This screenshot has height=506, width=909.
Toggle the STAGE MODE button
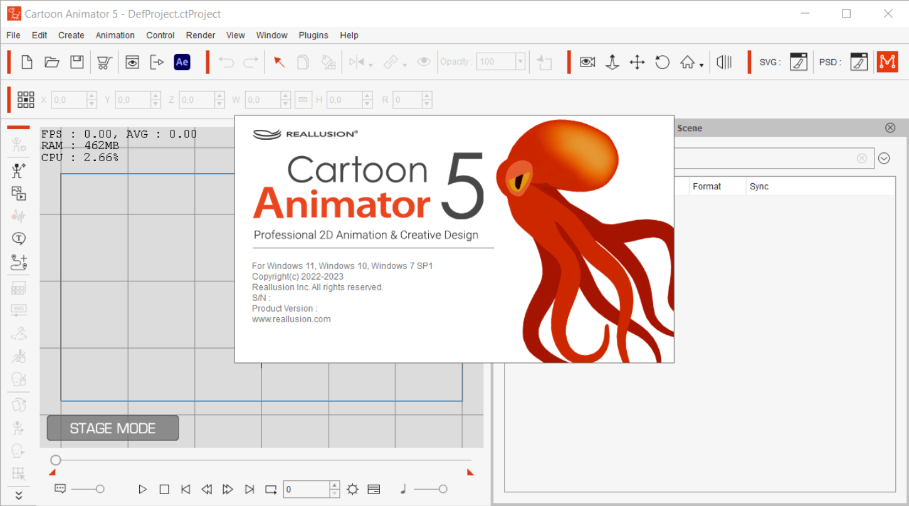click(113, 428)
